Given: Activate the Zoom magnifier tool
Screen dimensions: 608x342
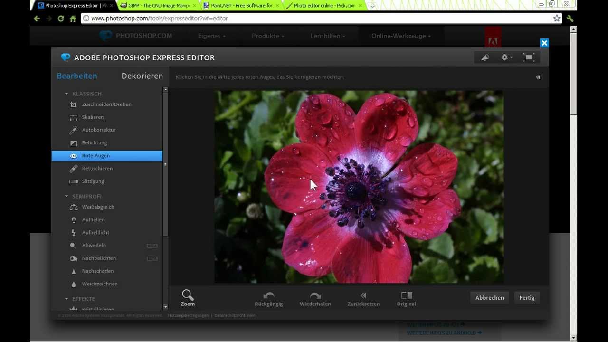Looking at the screenshot, I should 188,298.
